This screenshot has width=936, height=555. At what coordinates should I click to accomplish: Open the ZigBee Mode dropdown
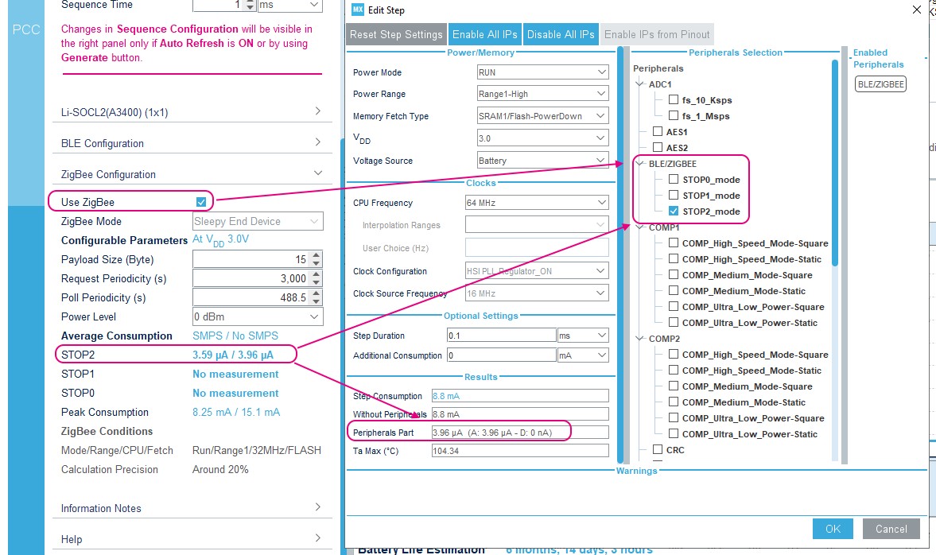(258, 221)
